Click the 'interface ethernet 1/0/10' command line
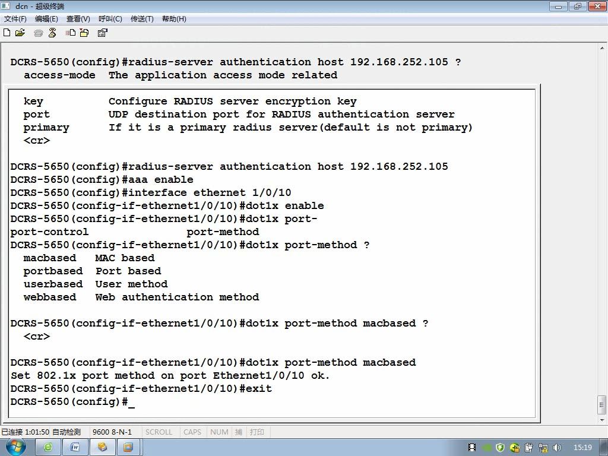The image size is (608, 456). coord(151,193)
